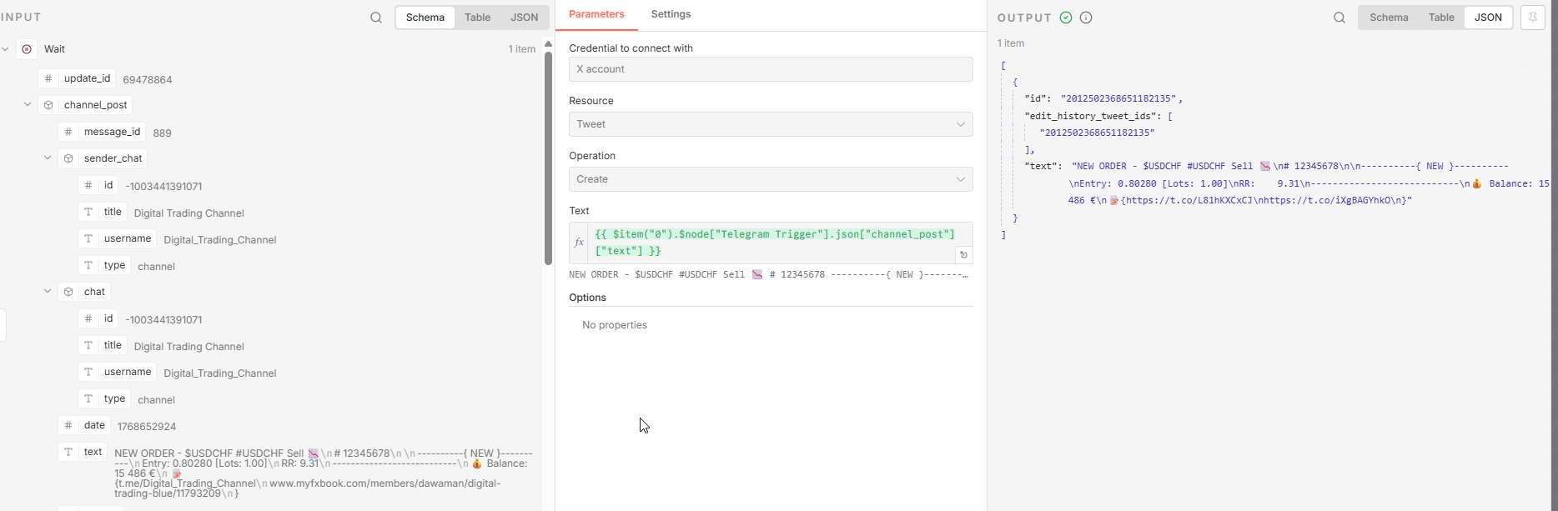
Task: Click the output panel search icon
Action: pos(1339,18)
